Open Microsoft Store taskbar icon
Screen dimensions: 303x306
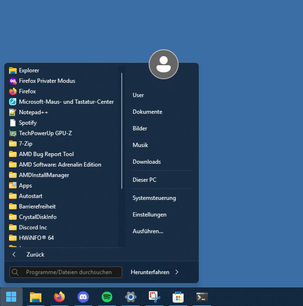coord(178,297)
